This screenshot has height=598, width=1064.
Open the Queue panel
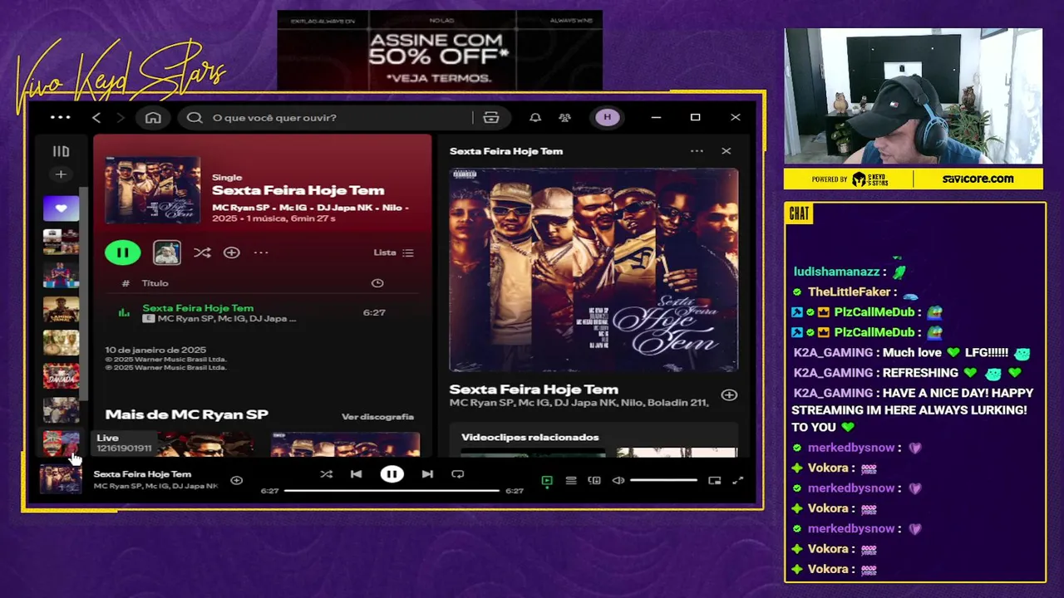click(571, 480)
